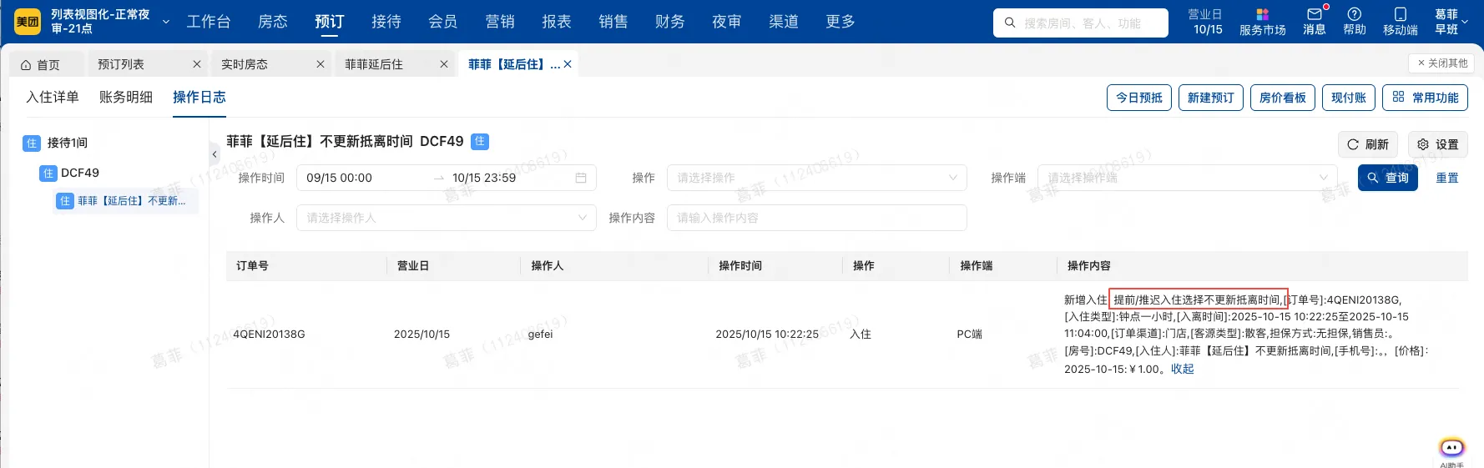Viewport: 1484px width, 468px height.
Task: Click the 营业日 10/15 indicator
Action: point(1207,22)
